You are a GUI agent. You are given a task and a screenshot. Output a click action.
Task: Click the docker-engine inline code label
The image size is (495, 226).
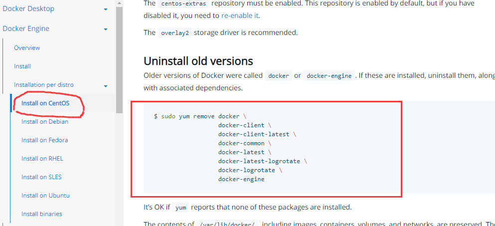(x=329, y=76)
